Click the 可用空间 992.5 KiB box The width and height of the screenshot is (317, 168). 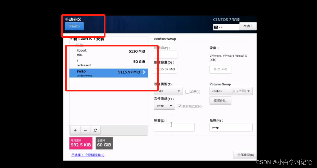click(x=81, y=143)
